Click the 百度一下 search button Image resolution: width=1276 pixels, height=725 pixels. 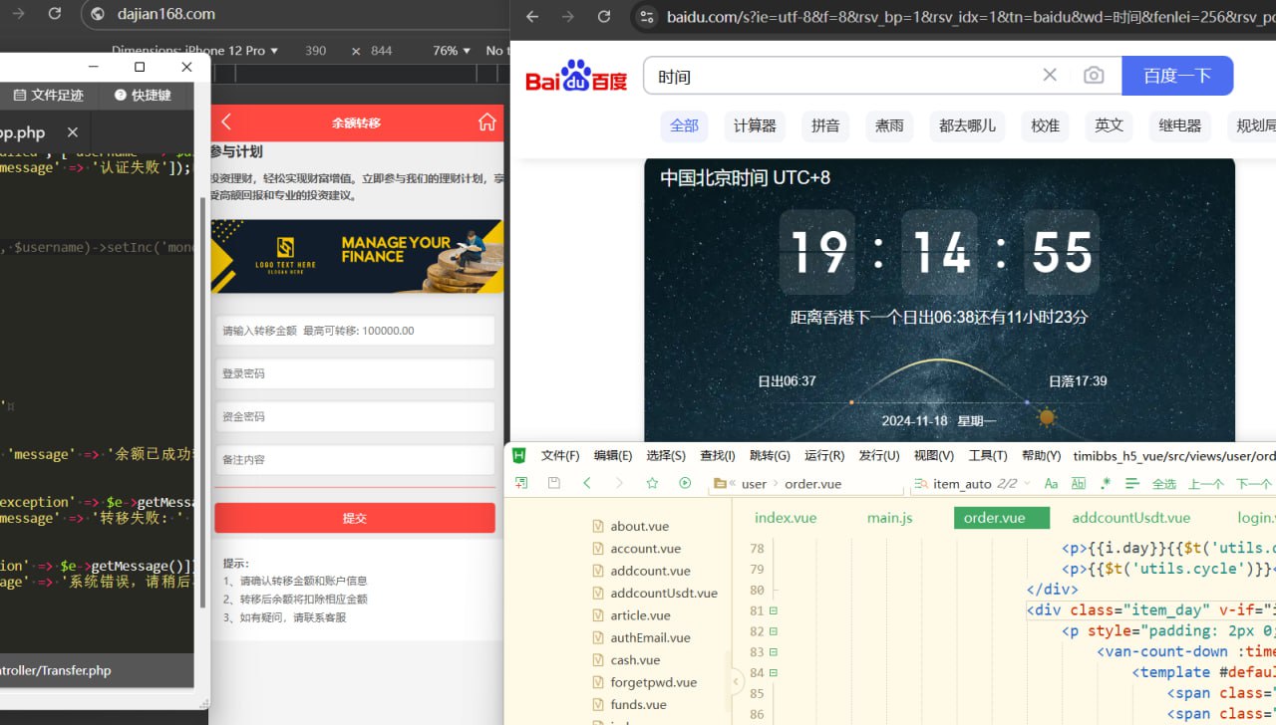point(1177,76)
